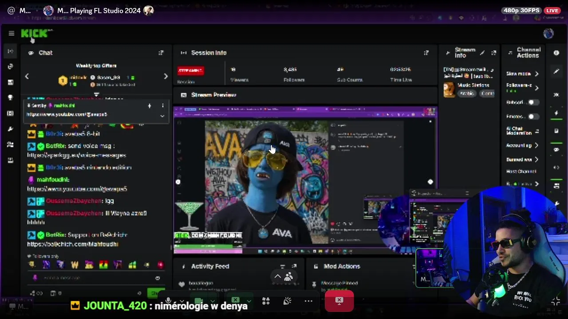Insert the red emote in chat emote row

(x=160, y=265)
